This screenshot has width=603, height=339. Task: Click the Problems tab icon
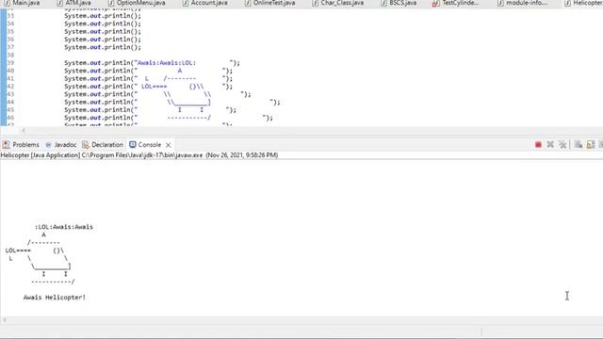(6, 144)
